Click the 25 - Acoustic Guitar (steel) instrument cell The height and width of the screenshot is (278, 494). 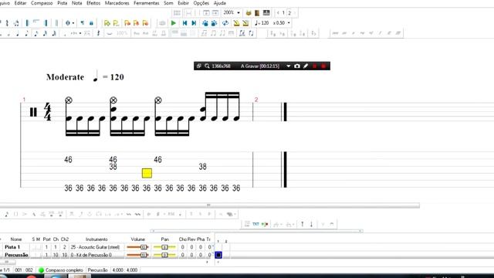tap(95, 247)
